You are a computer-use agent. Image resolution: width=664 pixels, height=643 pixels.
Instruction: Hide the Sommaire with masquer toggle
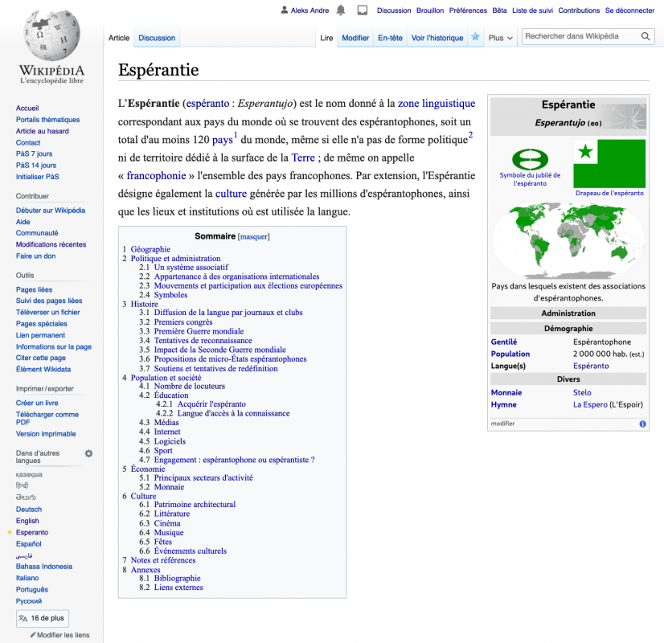coord(254,237)
